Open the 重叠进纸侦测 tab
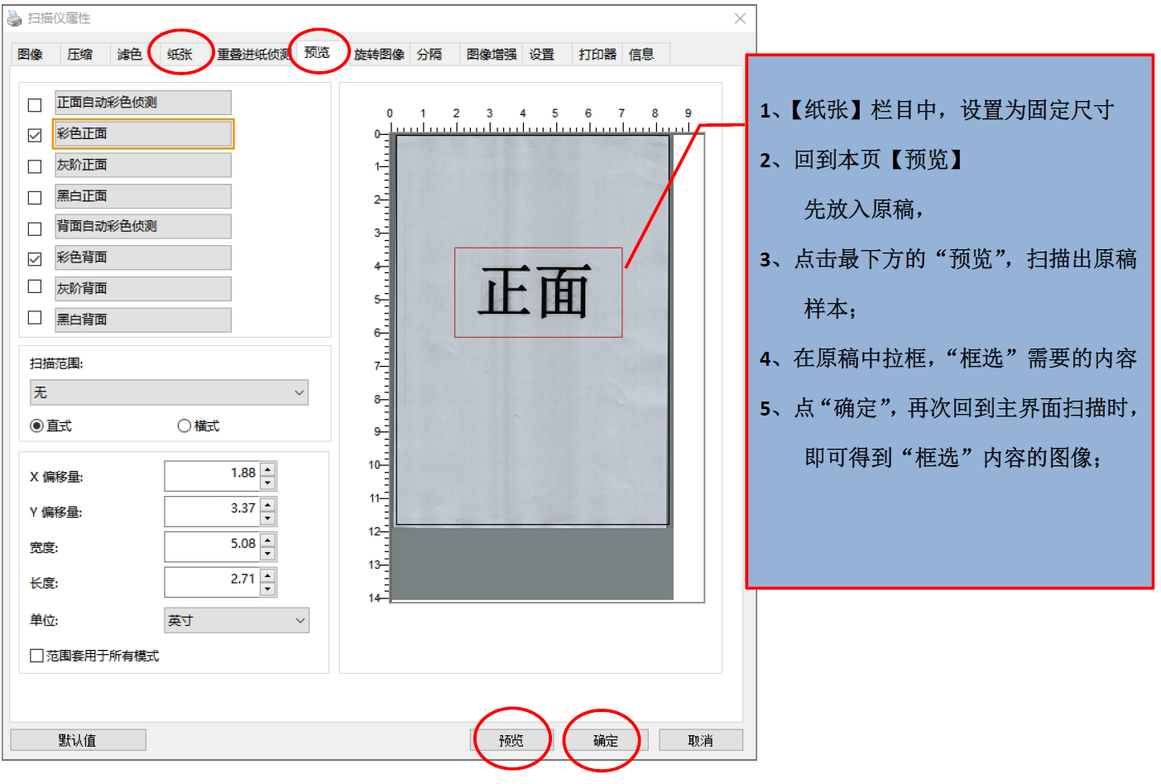 253,55
